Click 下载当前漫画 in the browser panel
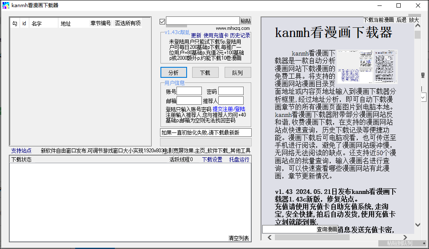The height and width of the screenshot is (249, 429). pos(378,20)
